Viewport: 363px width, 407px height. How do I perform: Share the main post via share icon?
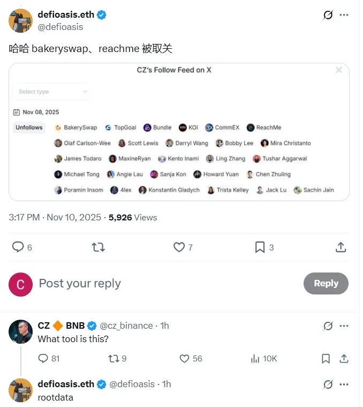point(341,247)
